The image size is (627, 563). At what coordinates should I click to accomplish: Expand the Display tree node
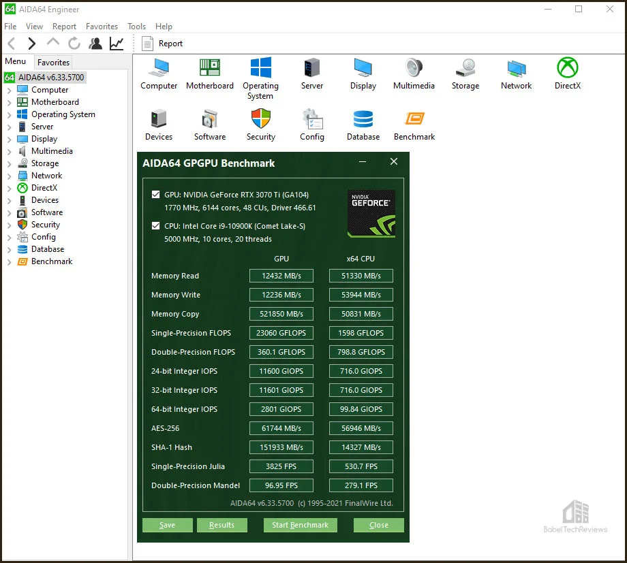pyautogui.click(x=9, y=140)
